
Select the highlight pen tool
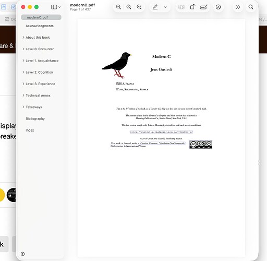[155, 7]
